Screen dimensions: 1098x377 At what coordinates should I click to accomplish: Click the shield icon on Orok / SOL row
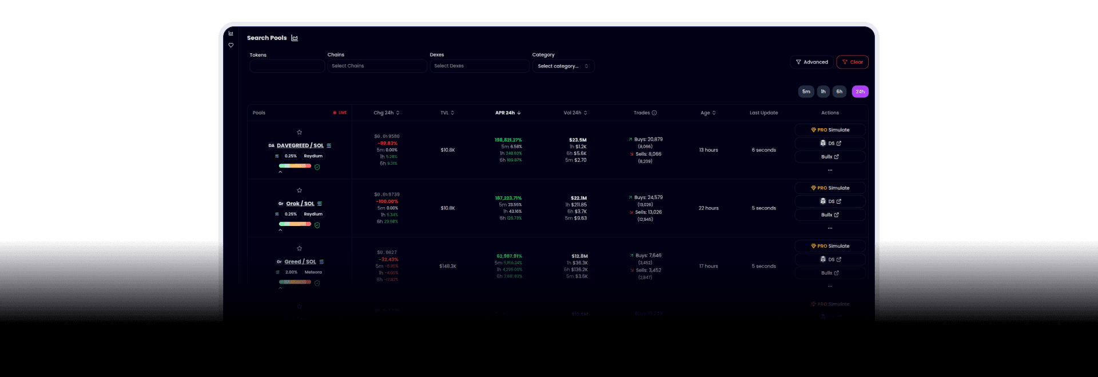317,225
